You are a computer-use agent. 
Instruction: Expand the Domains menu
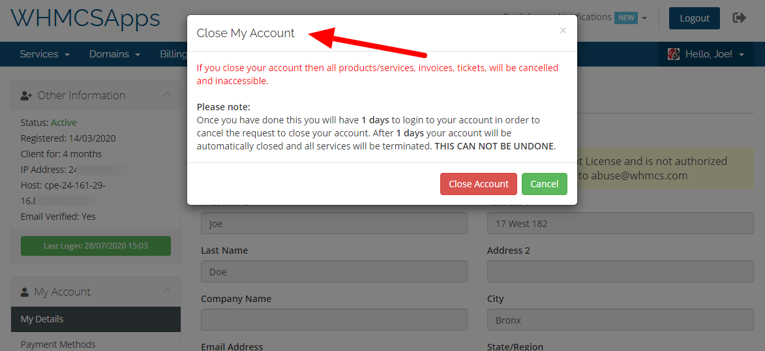point(115,54)
